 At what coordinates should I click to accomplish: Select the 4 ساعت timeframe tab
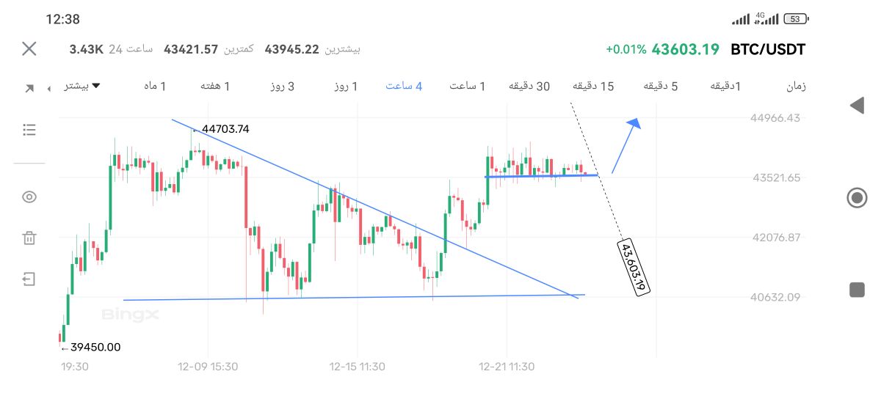(404, 87)
